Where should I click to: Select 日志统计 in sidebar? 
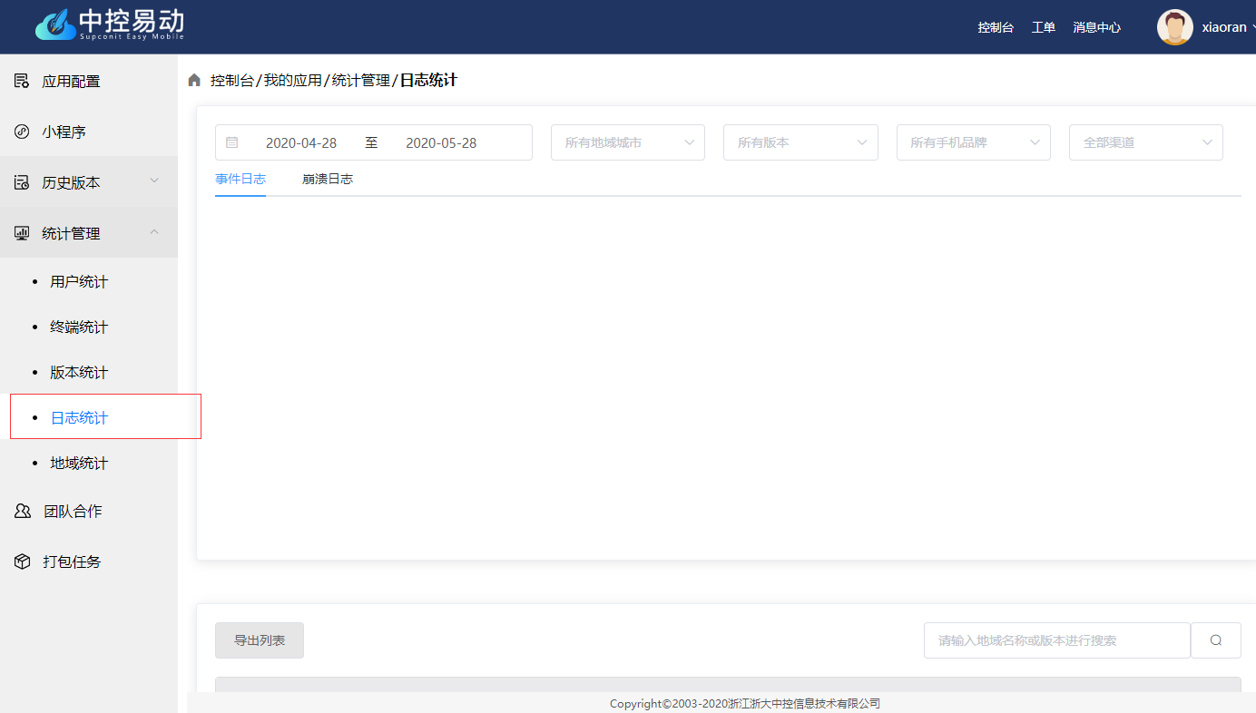[79, 418]
